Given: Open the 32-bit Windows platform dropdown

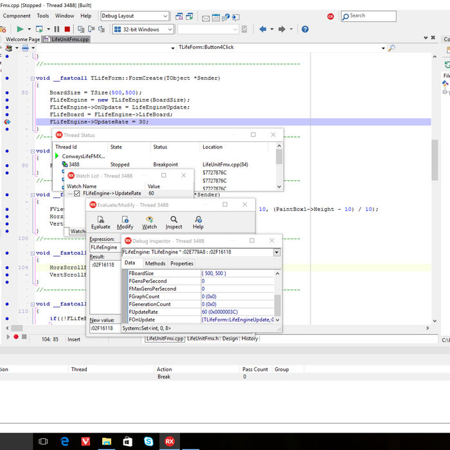Looking at the screenshot, I should coord(170,30).
